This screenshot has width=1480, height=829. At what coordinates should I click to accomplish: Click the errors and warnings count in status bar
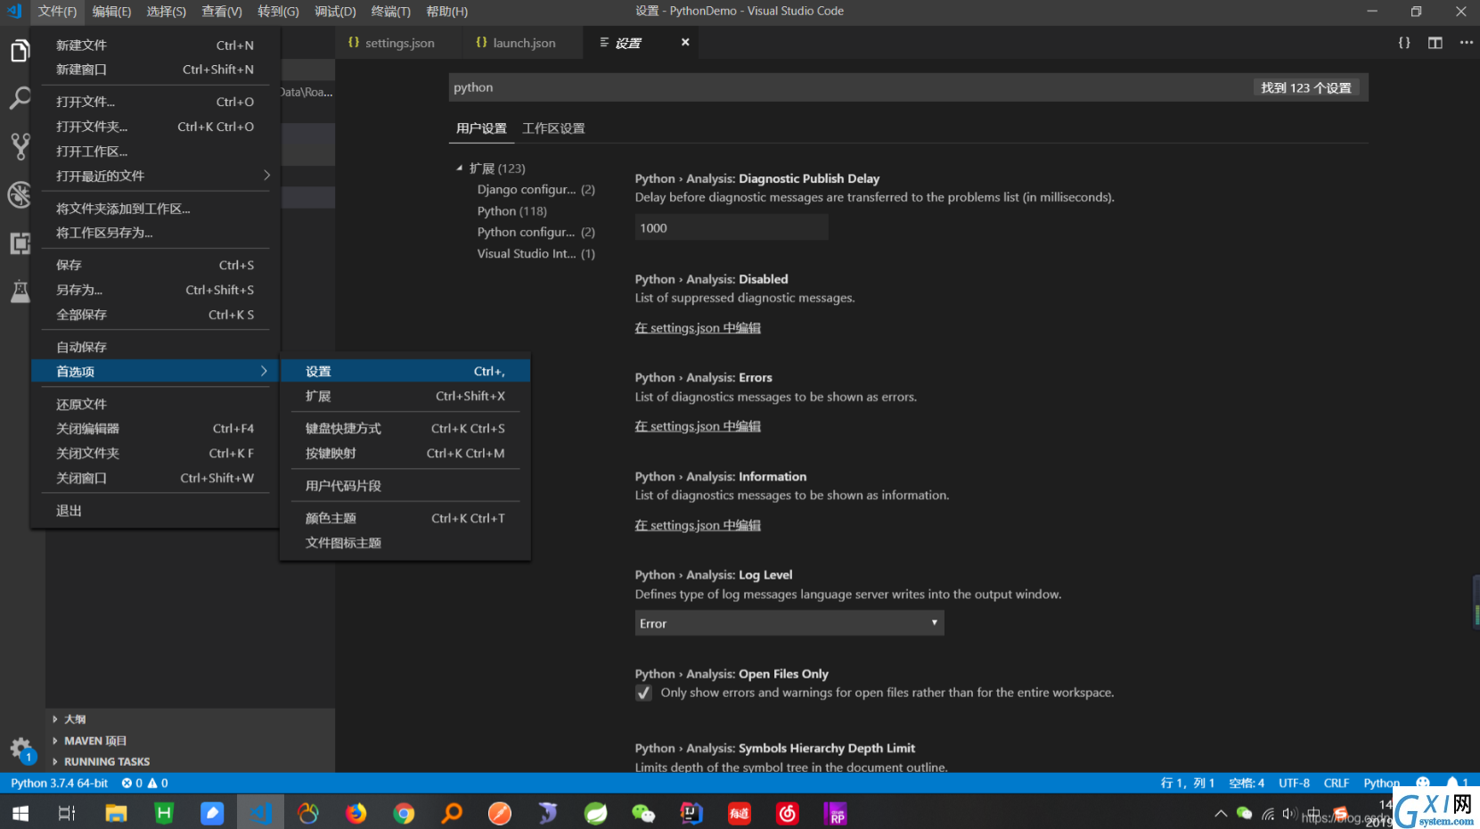tap(145, 783)
